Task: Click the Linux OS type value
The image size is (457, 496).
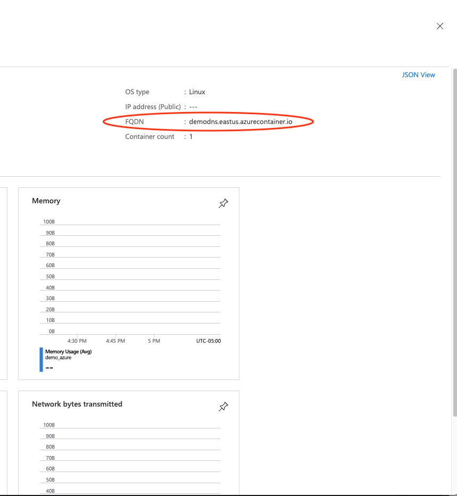Action: [x=197, y=92]
